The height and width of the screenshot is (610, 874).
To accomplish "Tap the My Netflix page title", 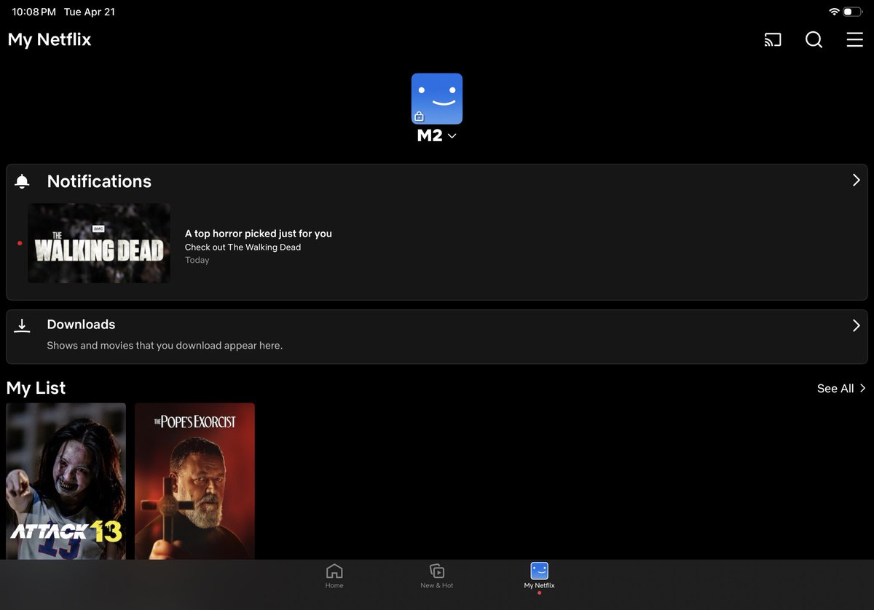I will click(50, 40).
